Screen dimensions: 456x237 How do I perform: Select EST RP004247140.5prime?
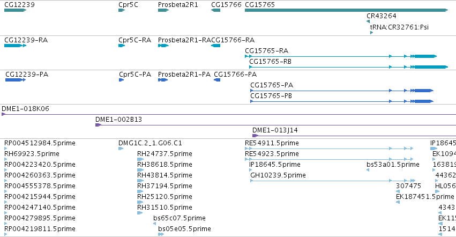40,208
